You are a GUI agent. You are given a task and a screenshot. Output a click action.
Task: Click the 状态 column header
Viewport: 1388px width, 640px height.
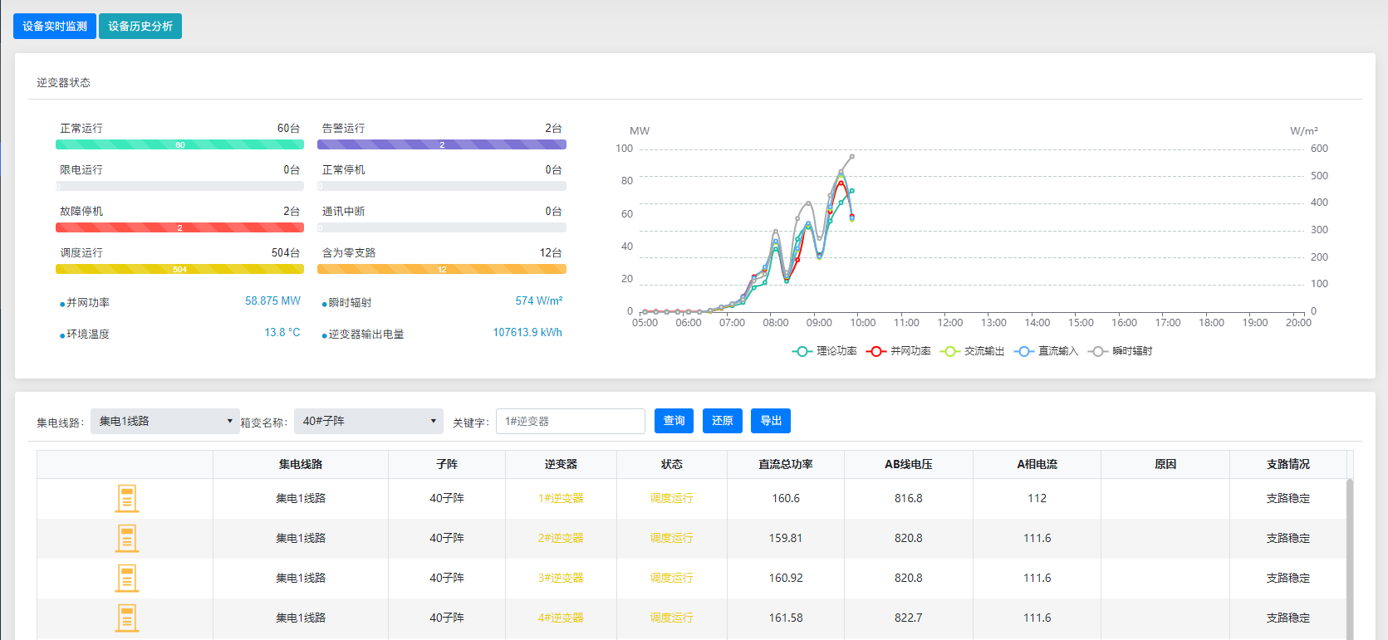672,464
